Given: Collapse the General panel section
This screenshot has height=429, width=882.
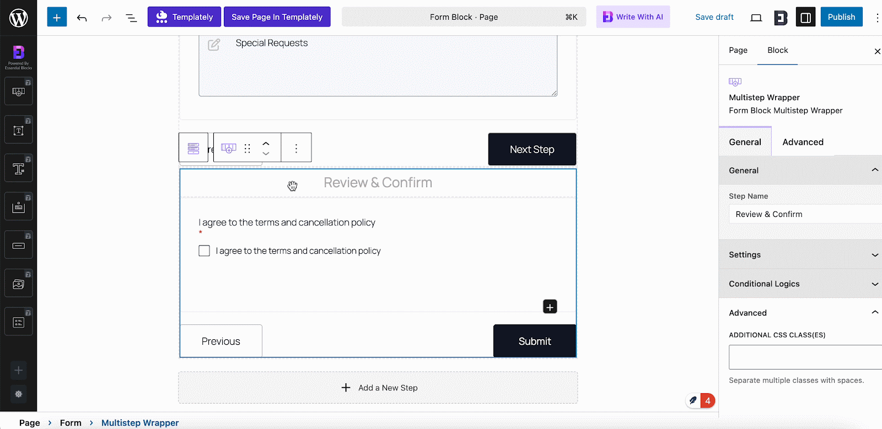Looking at the screenshot, I should click(x=800, y=170).
